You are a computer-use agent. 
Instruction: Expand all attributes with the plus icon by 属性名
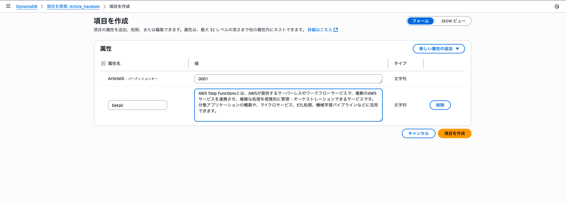click(103, 63)
